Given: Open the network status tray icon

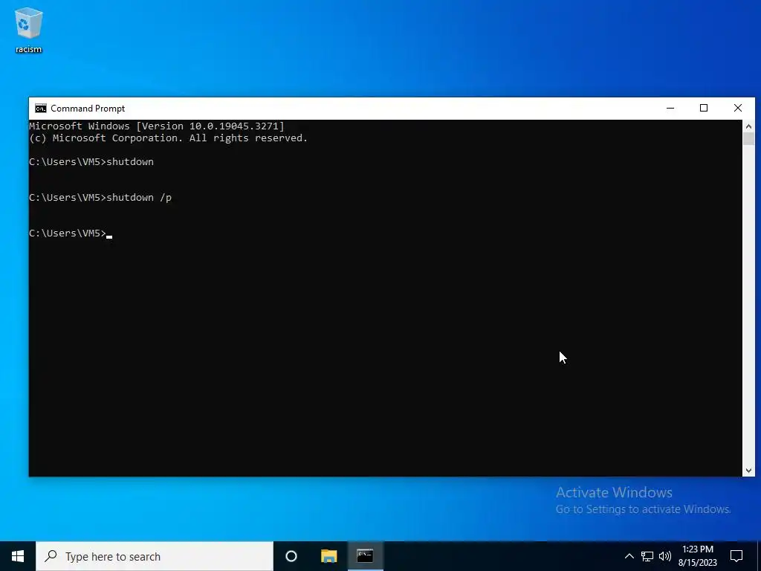Looking at the screenshot, I should pyautogui.click(x=647, y=556).
